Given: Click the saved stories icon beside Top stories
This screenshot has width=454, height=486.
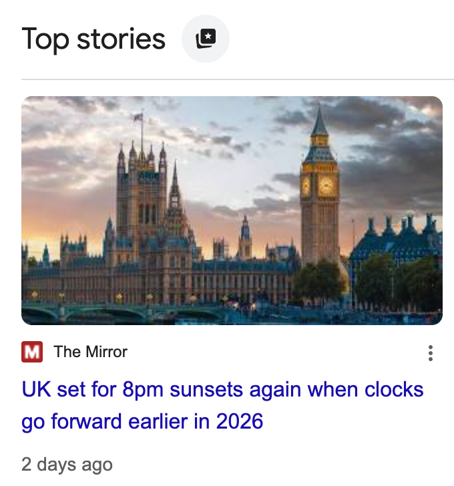Looking at the screenshot, I should pyautogui.click(x=206, y=39).
